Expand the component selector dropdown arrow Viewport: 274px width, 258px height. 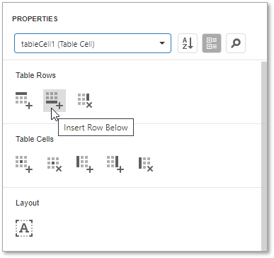coord(162,43)
